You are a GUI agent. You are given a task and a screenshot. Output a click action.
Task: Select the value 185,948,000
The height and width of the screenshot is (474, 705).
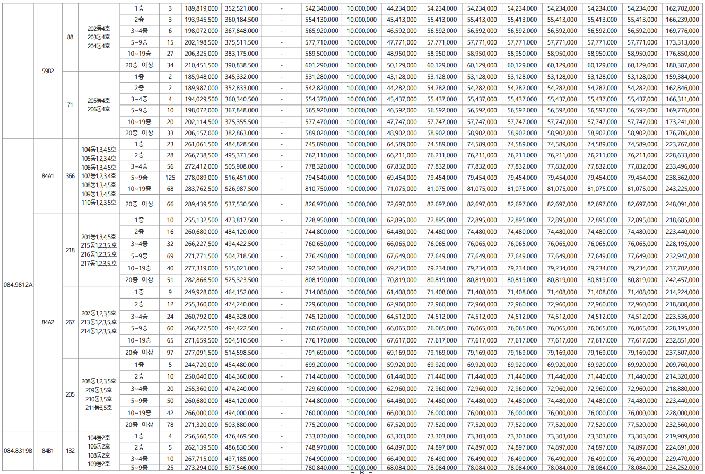click(201, 77)
